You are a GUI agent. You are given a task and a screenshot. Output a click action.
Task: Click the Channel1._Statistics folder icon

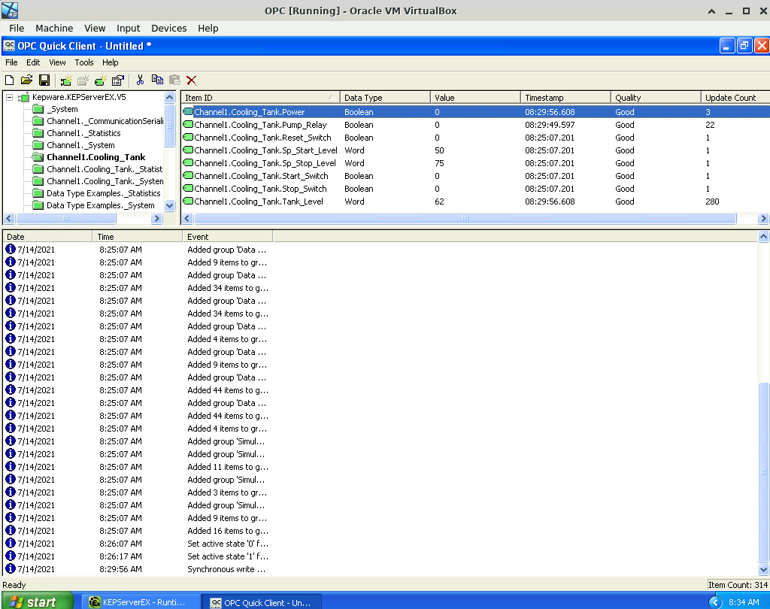pyautogui.click(x=38, y=133)
